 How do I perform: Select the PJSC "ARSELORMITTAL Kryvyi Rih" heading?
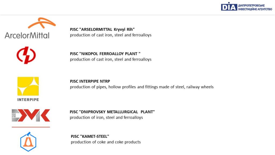(102, 29)
